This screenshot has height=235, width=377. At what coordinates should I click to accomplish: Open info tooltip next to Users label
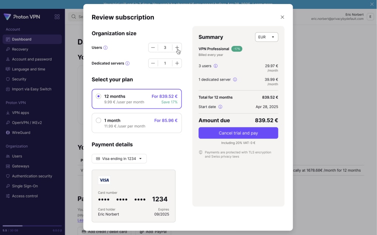pyautogui.click(x=105, y=48)
